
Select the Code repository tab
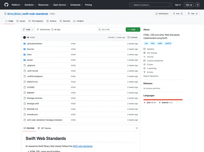click(x=9, y=21)
